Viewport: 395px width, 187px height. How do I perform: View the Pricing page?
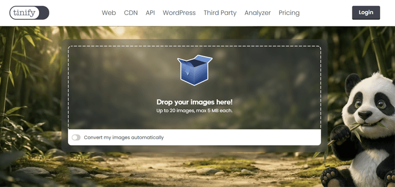pos(289,13)
